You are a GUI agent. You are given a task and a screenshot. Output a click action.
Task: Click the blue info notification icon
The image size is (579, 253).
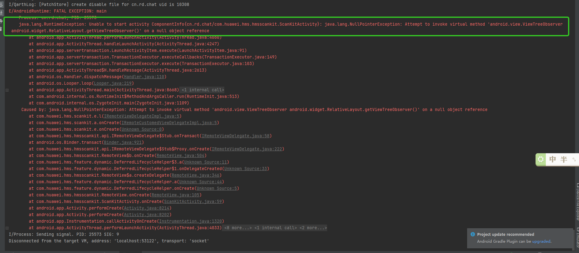tap(473, 234)
